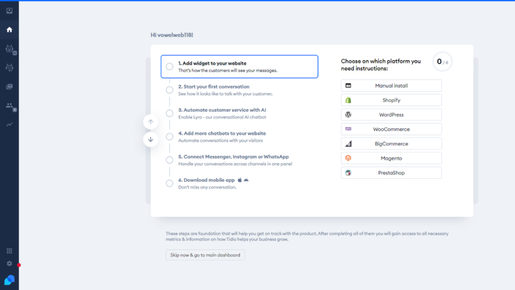
Task: Click the Tidio logo at sidebar bottom
Action: (x=9, y=280)
